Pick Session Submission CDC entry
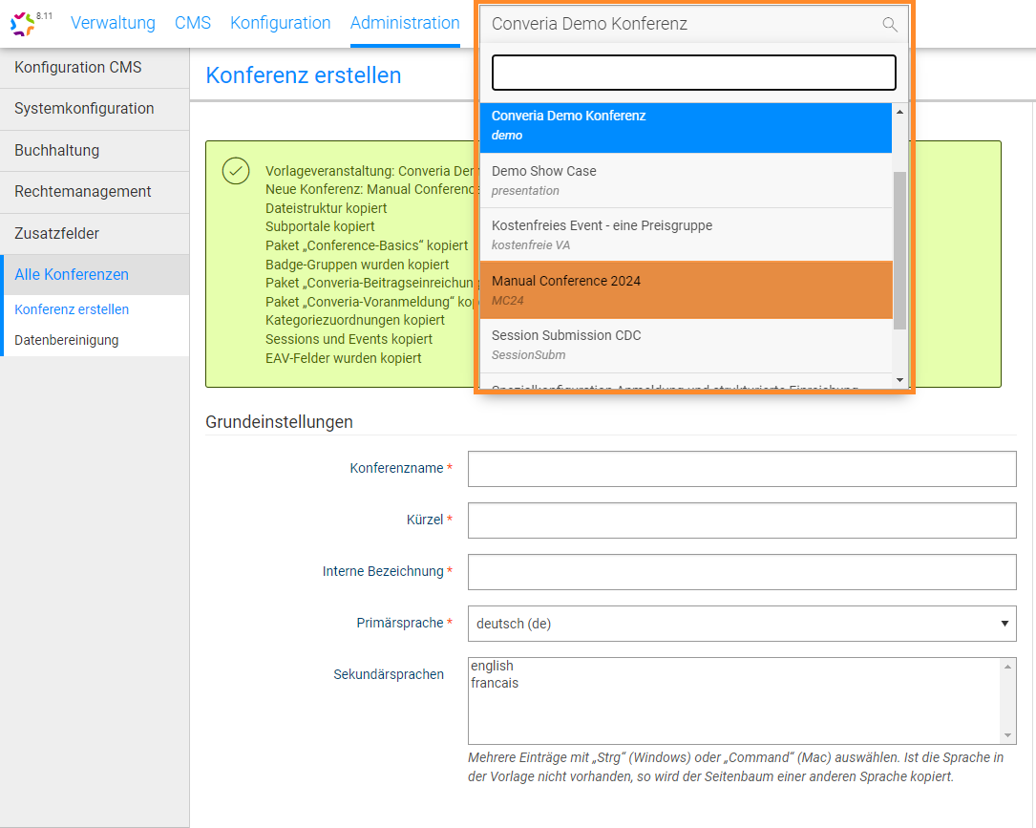Viewport: 1036px width, 828px height. click(686, 344)
